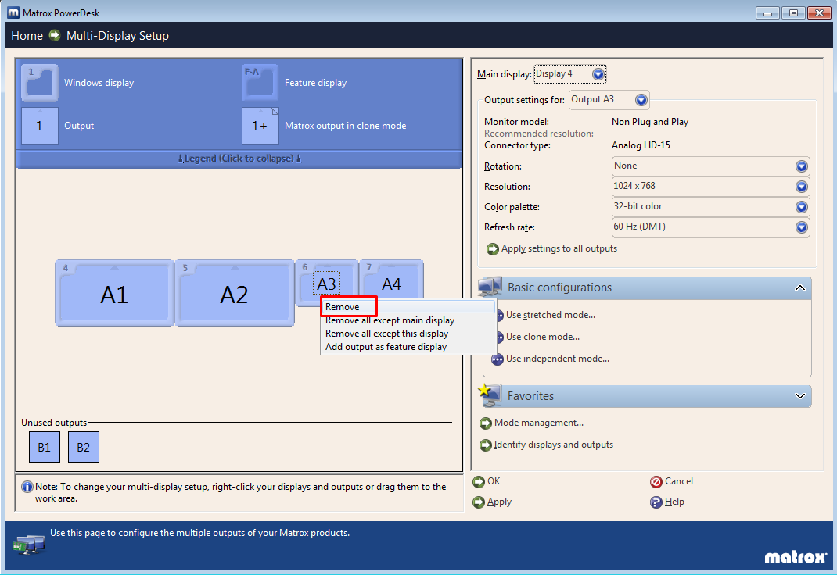Click the Matrox clone mode output legend icon
837x575 pixels.
click(x=259, y=125)
